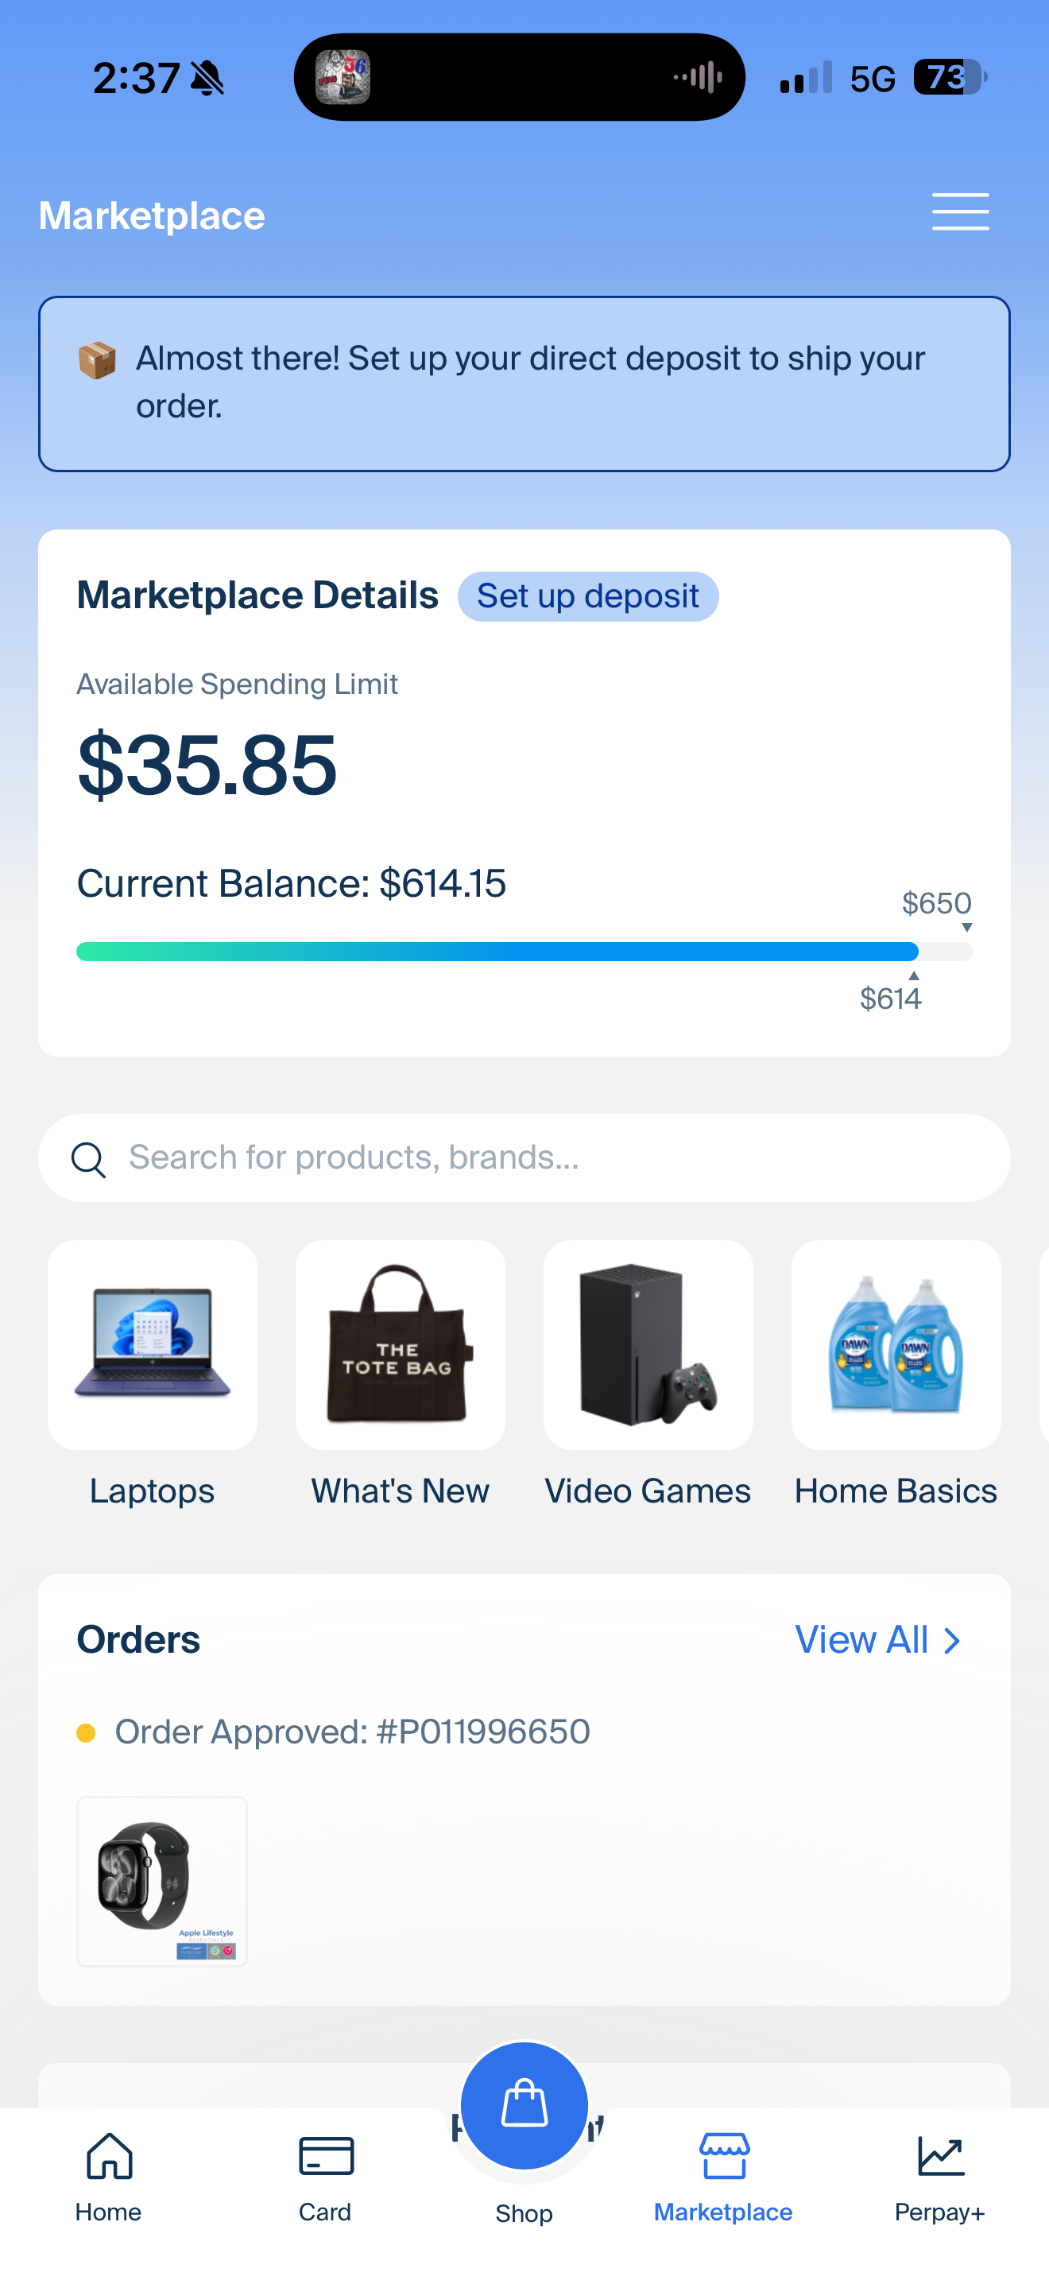Open the Card tab icon
Screen dimensions: 1049x2280
tap(326, 2156)
